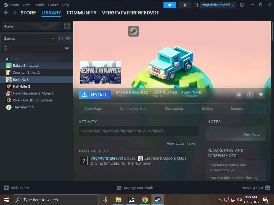Click the Windows taskbar search box

coord(56,200)
